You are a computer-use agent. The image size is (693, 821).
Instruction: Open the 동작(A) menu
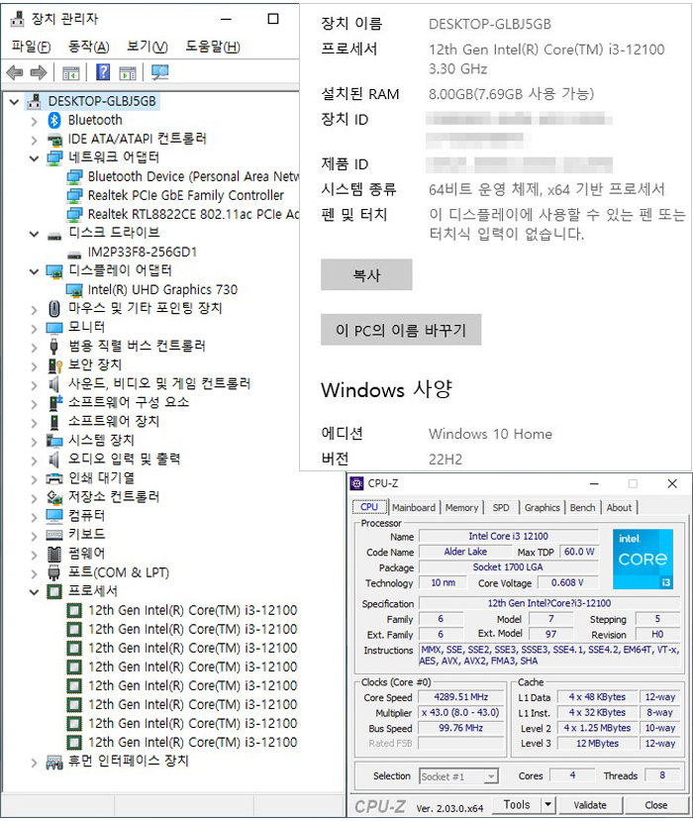point(88,47)
